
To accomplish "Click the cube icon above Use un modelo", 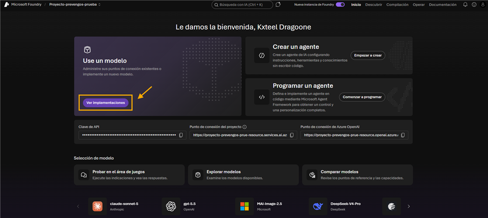I will pos(87,50).
